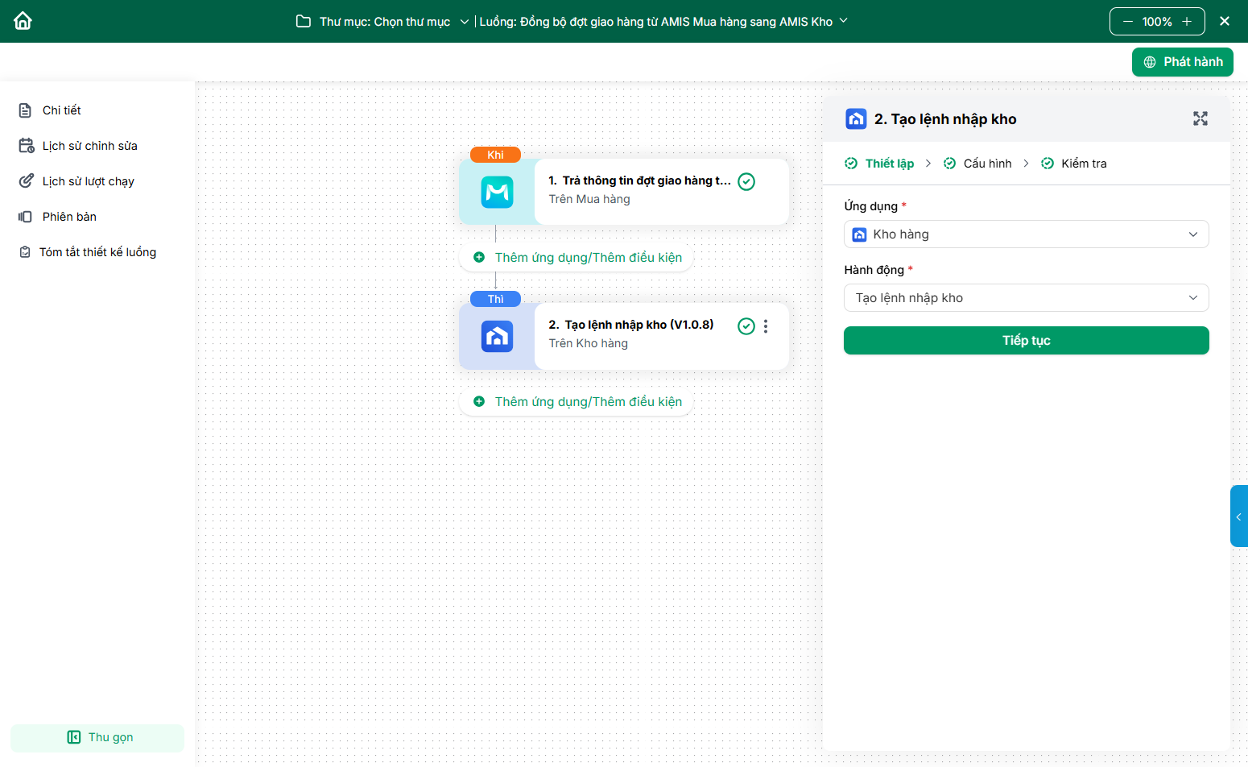Open the three-dot menu on step 2
This screenshot has height=767, width=1248.
pyautogui.click(x=766, y=326)
